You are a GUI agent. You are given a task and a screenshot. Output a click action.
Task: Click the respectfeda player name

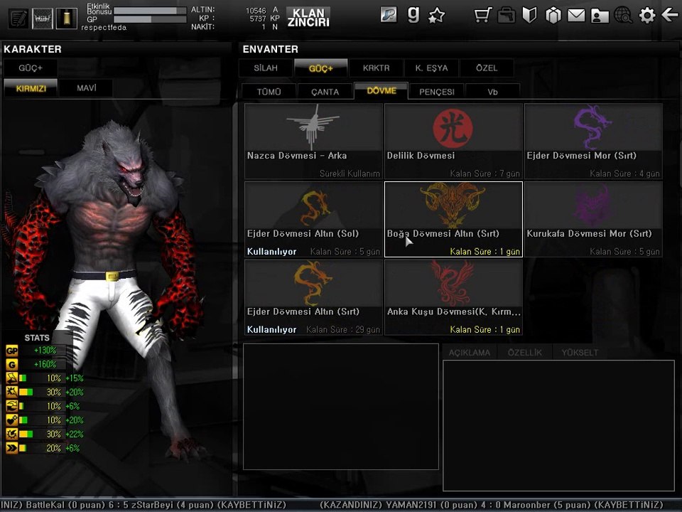point(104,28)
